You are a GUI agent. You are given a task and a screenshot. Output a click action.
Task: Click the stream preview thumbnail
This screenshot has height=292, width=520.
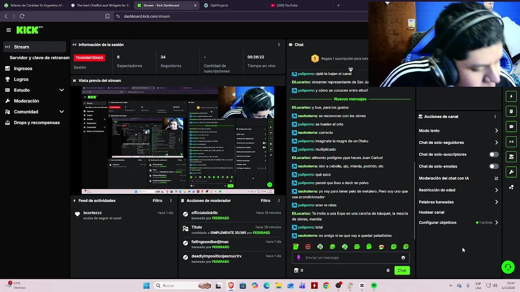pyautogui.click(x=178, y=140)
